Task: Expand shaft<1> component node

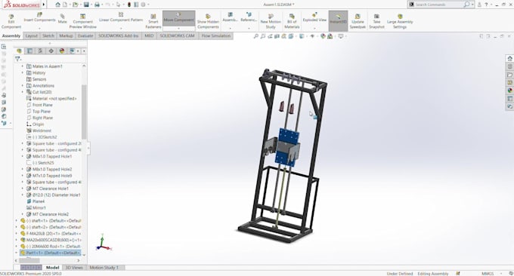Action: [x=17, y=221]
